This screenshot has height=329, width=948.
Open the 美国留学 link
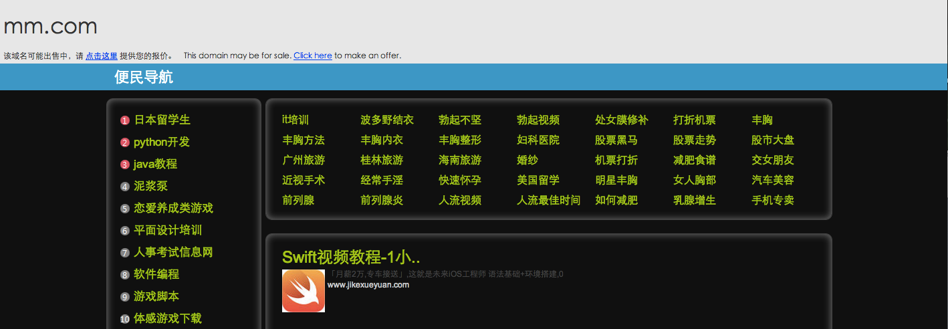coord(538,180)
